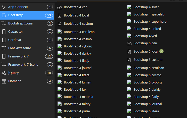Screen dimensions: 187x118
Task: Click the Bootstrap Icons flag icon
Action: pos(4,23)
